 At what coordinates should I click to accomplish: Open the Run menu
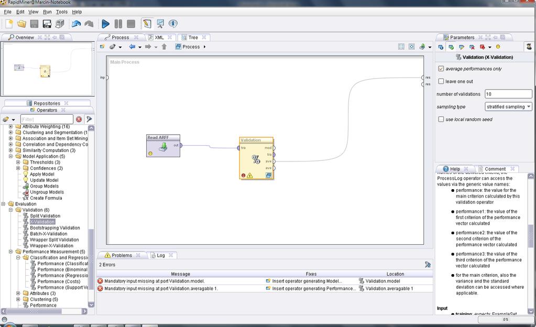(47, 12)
